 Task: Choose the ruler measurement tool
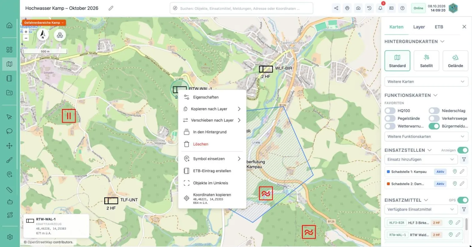tap(9, 190)
